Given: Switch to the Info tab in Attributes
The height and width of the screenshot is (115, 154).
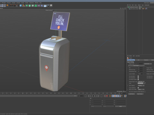Looking at the screenshot, I should pos(139,60).
